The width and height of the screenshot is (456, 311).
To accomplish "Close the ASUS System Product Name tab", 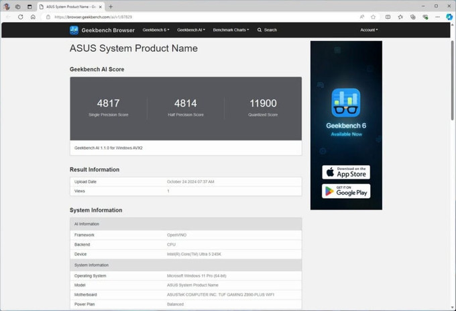I will 101,7.
